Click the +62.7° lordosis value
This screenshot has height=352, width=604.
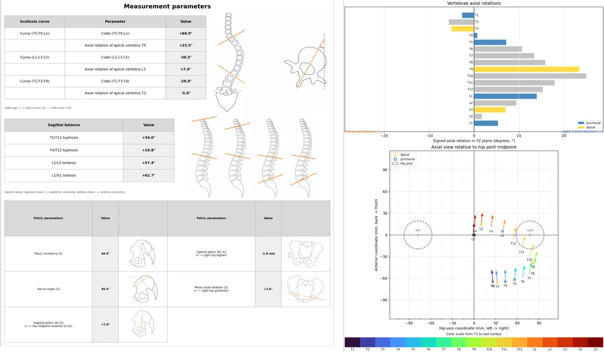[149, 175]
